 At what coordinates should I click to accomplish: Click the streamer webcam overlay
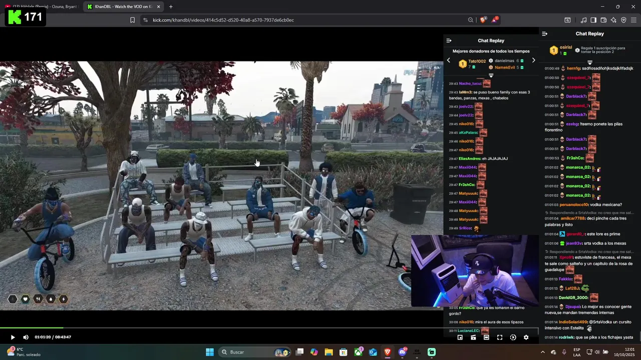475,270
